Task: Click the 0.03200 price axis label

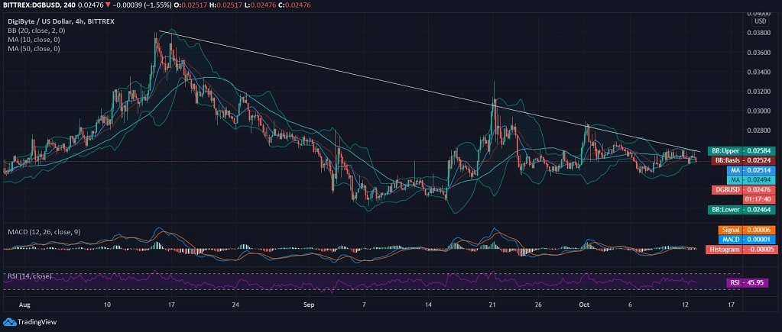Action: [x=761, y=92]
